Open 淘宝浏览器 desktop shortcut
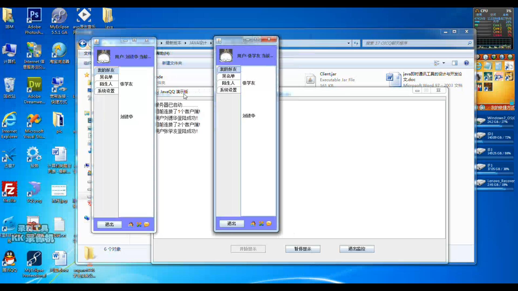The height and width of the screenshot is (291, 518). [x=59, y=53]
